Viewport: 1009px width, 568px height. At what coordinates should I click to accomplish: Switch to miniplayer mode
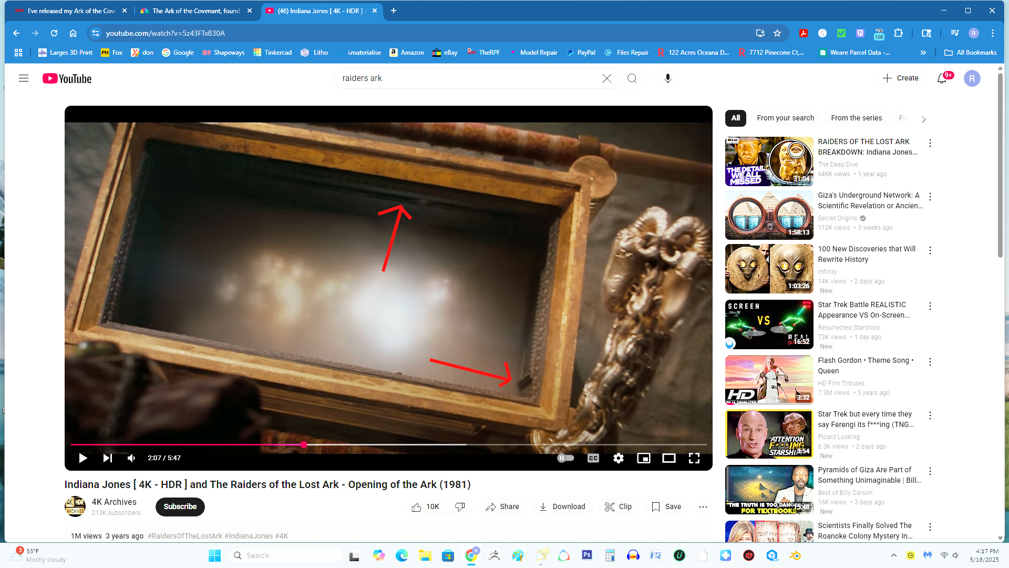[x=644, y=458]
